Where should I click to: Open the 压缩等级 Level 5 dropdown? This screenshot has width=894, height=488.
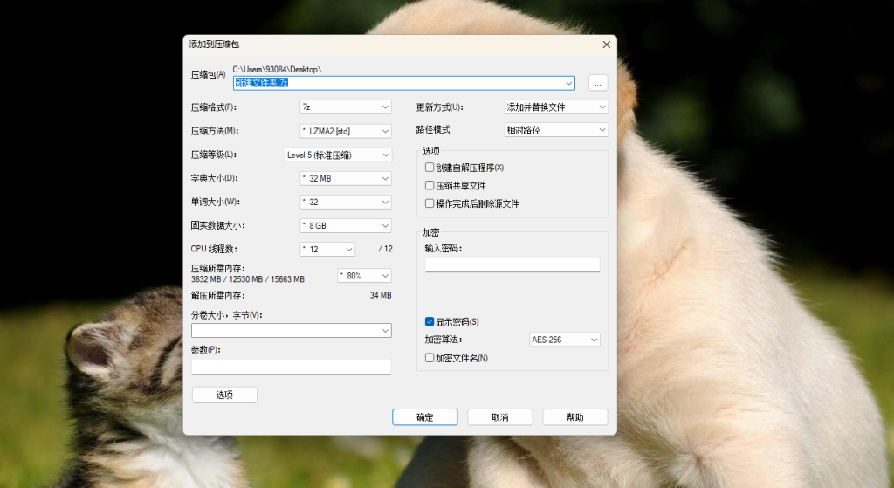point(338,155)
